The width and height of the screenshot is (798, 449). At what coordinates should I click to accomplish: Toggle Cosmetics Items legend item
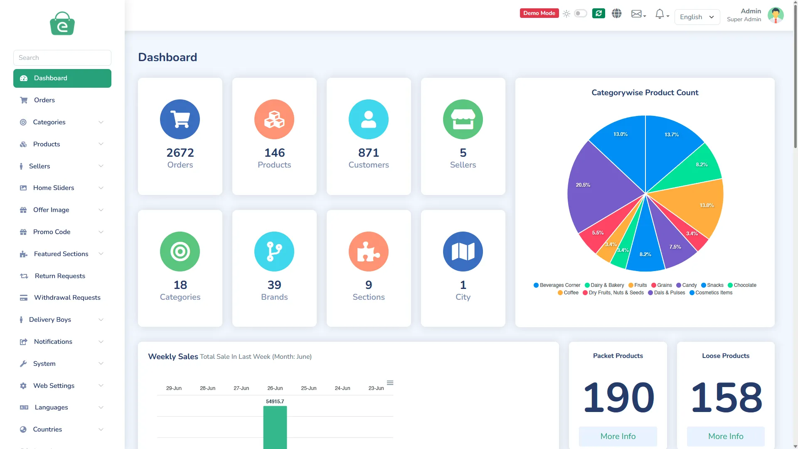pyautogui.click(x=711, y=293)
